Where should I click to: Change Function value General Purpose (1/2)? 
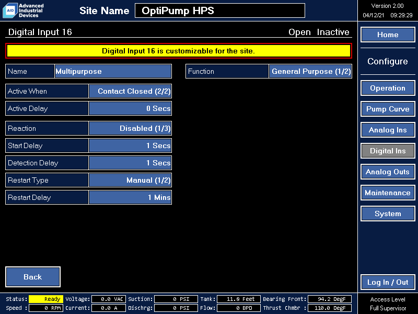pos(310,71)
